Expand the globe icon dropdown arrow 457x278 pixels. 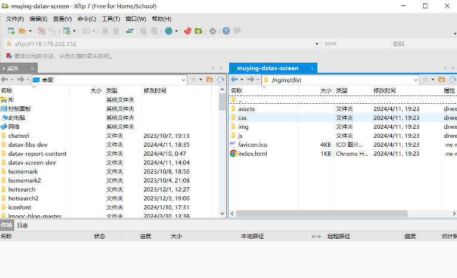pos(177,31)
